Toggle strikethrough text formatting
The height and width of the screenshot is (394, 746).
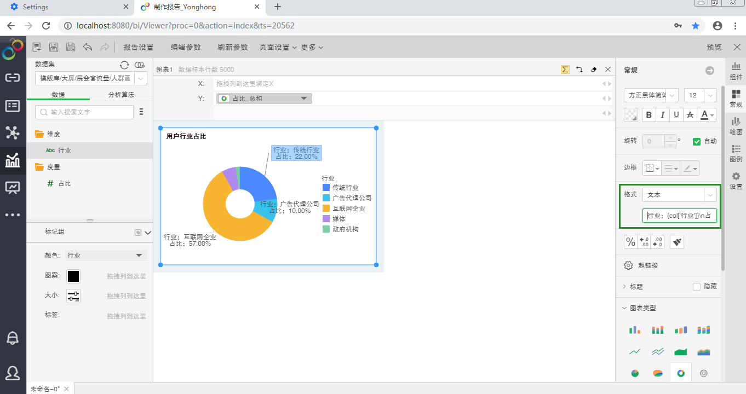click(690, 115)
